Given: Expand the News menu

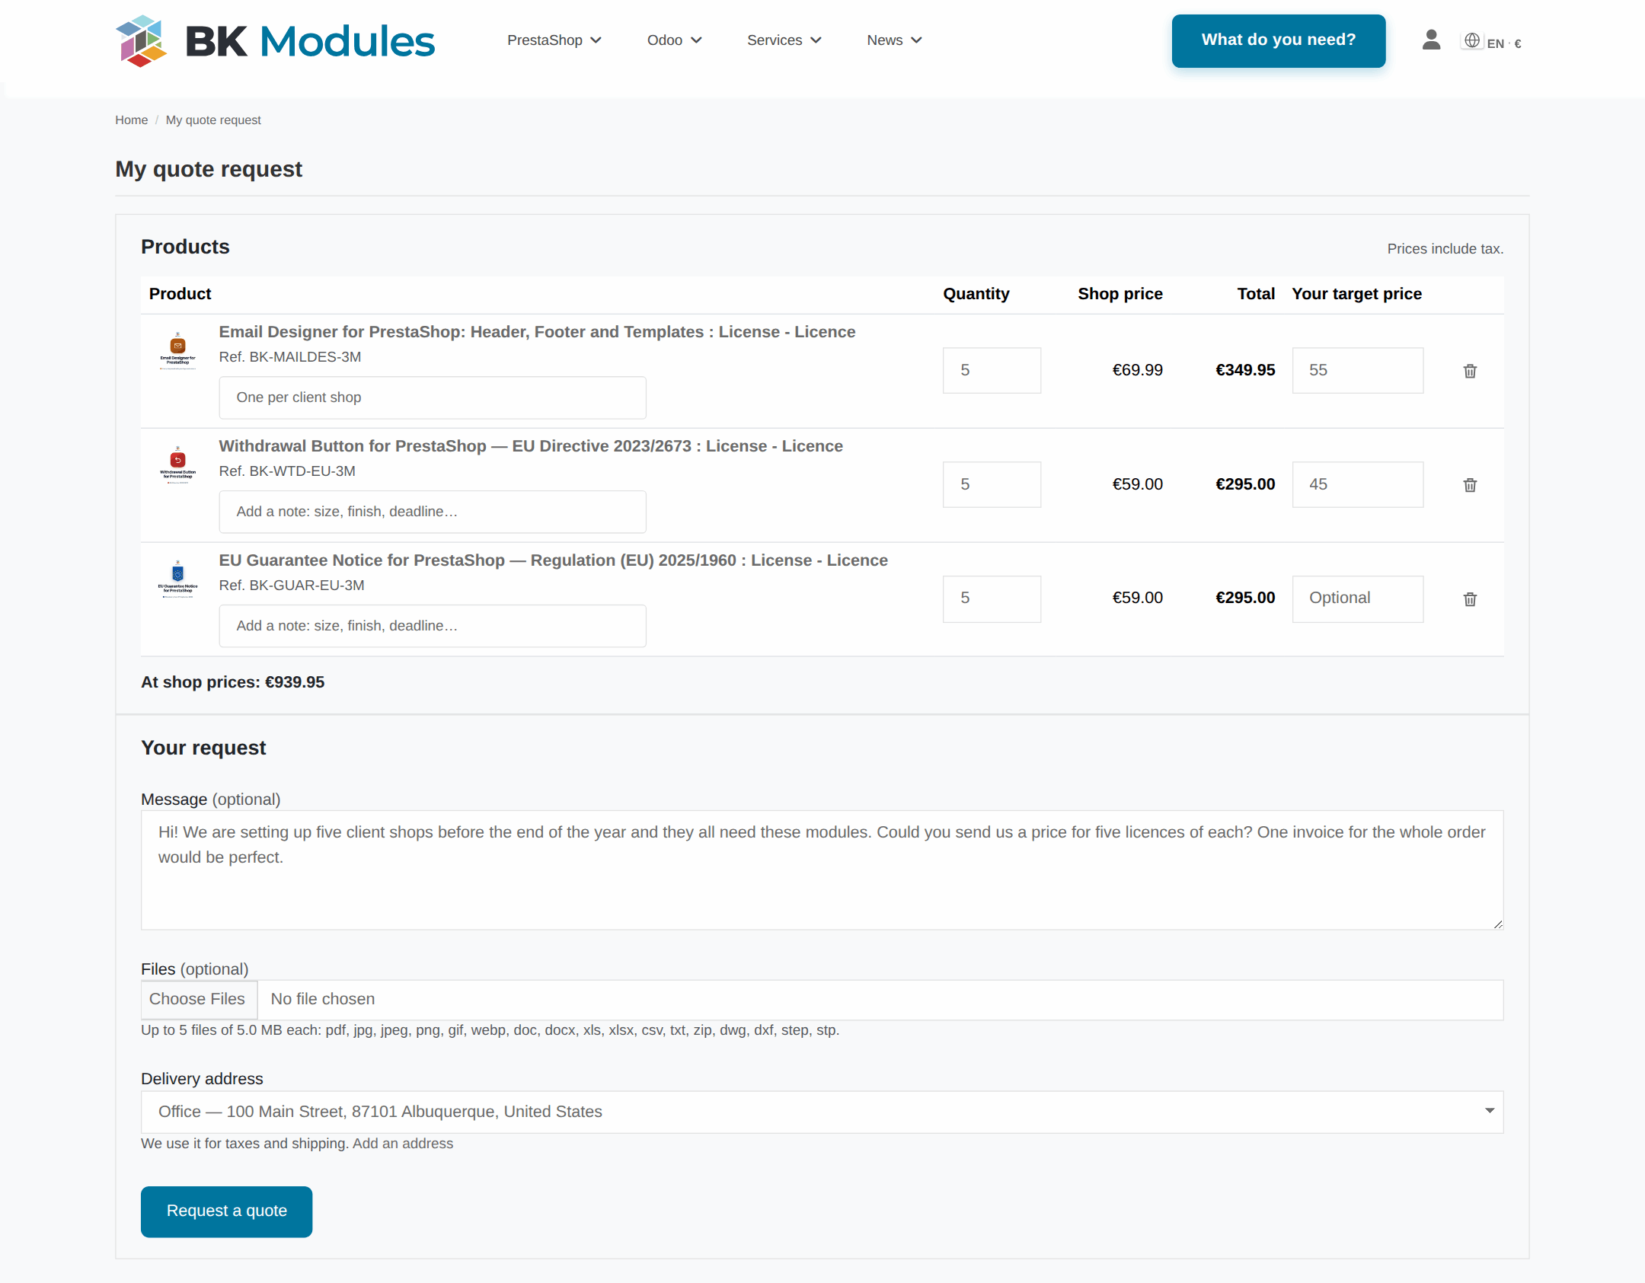Looking at the screenshot, I should coord(894,40).
